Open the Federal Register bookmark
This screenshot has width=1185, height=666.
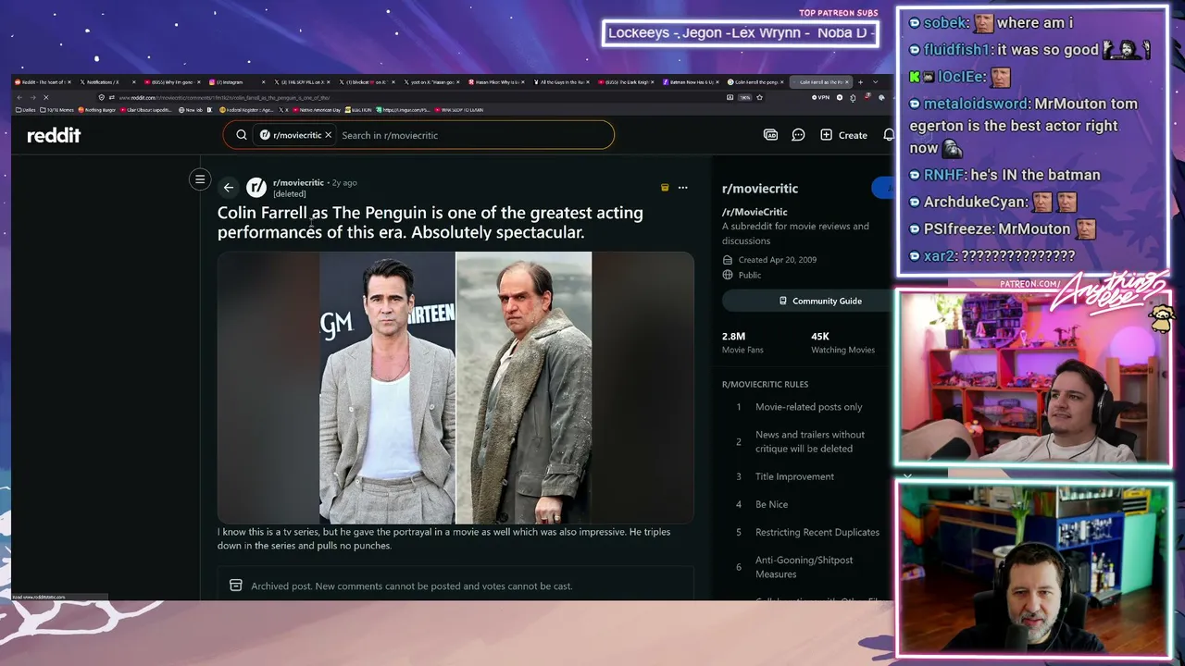pos(244,110)
